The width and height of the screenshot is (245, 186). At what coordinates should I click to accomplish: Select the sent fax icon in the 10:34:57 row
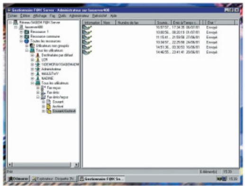point(87,42)
